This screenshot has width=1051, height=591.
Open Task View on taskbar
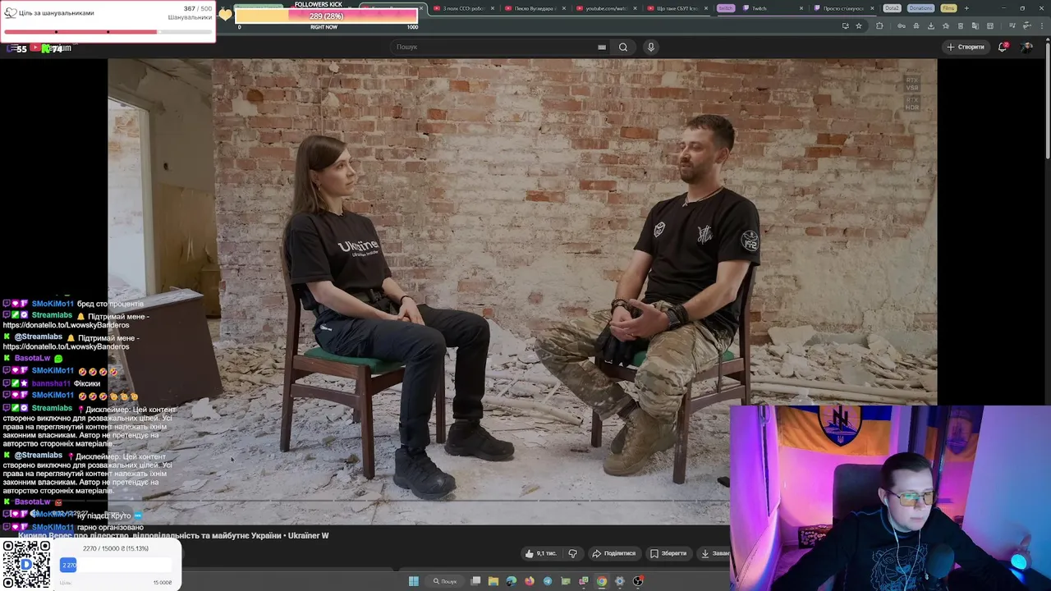[475, 581]
